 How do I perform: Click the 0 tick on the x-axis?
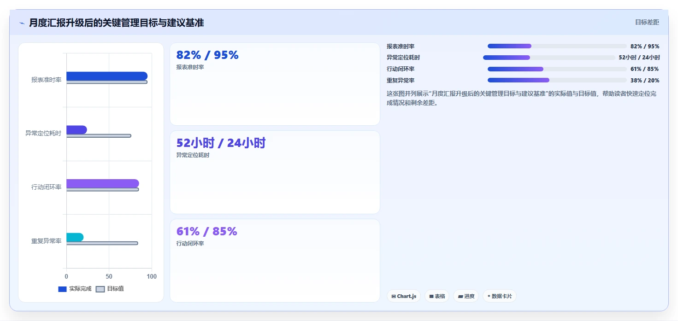pyautogui.click(x=66, y=277)
